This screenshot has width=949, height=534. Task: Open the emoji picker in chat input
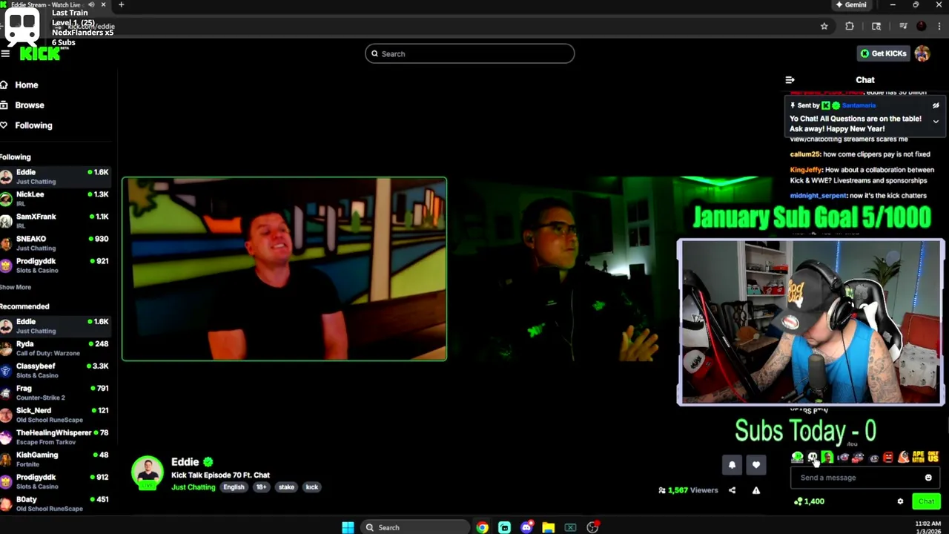click(x=928, y=478)
